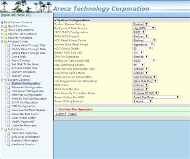Click page icon beside SNMP Configuration
190x159 pixels.
tap(9, 102)
